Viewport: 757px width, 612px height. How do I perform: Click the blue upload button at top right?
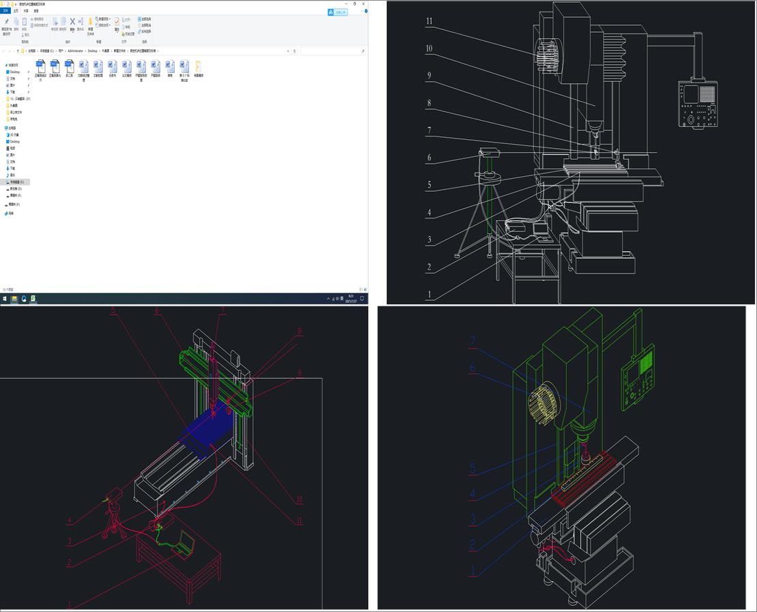(338, 12)
